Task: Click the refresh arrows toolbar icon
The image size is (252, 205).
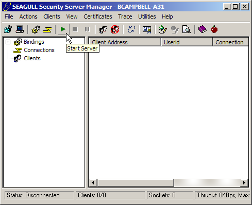Action: 131,29
